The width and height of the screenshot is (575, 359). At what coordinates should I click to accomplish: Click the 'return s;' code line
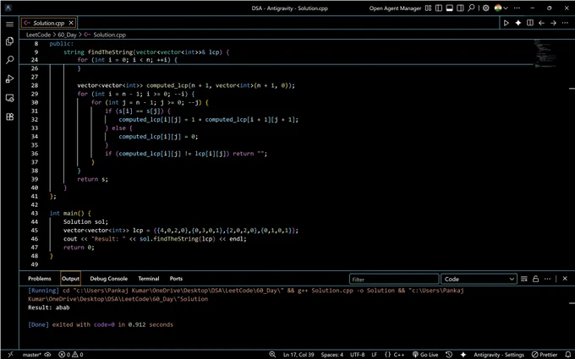click(x=92, y=179)
